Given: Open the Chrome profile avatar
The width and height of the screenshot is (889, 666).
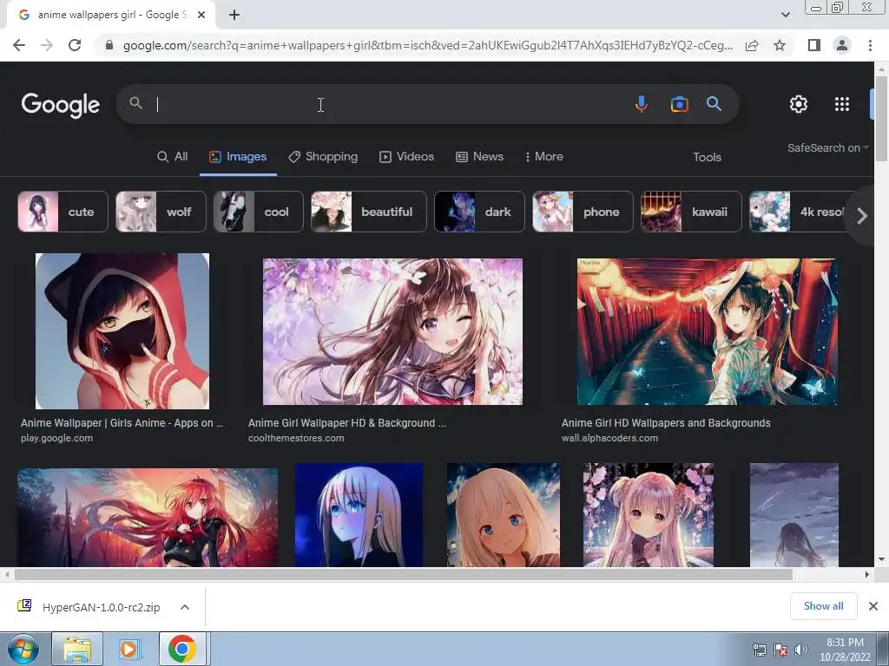Looking at the screenshot, I should click(842, 45).
